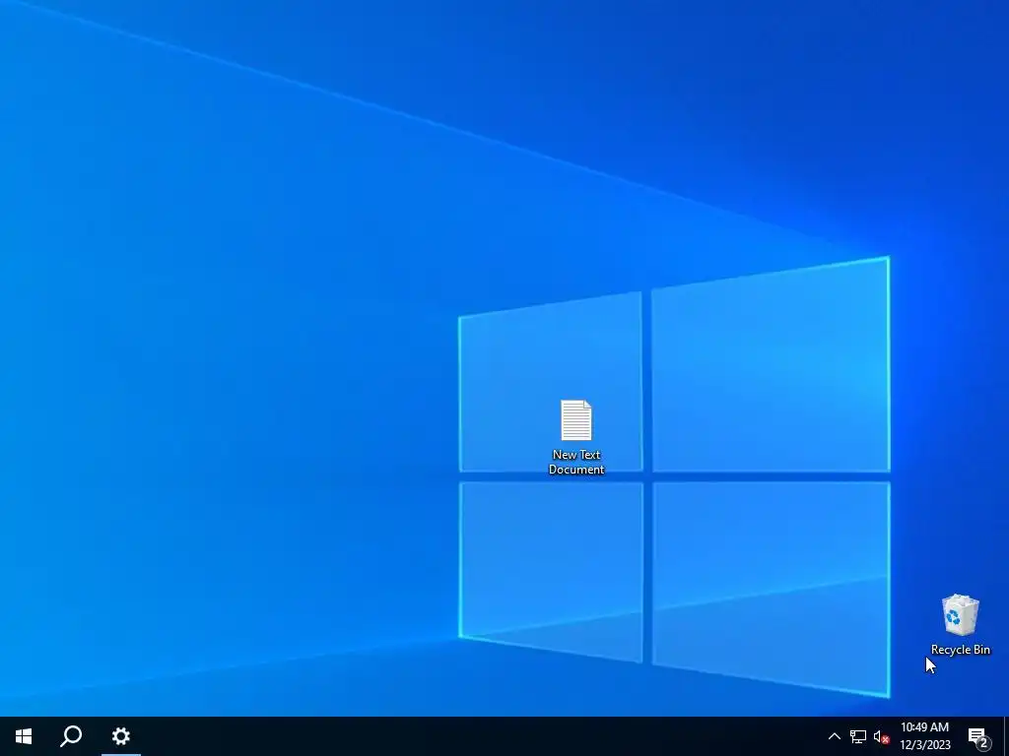This screenshot has width=1009, height=756.
Task: Open the Settings gear in taskbar
Action: [121, 736]
